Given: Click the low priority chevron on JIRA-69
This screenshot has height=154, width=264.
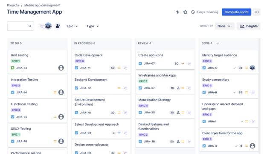Looking at the screenshot, I should [119, 133].
